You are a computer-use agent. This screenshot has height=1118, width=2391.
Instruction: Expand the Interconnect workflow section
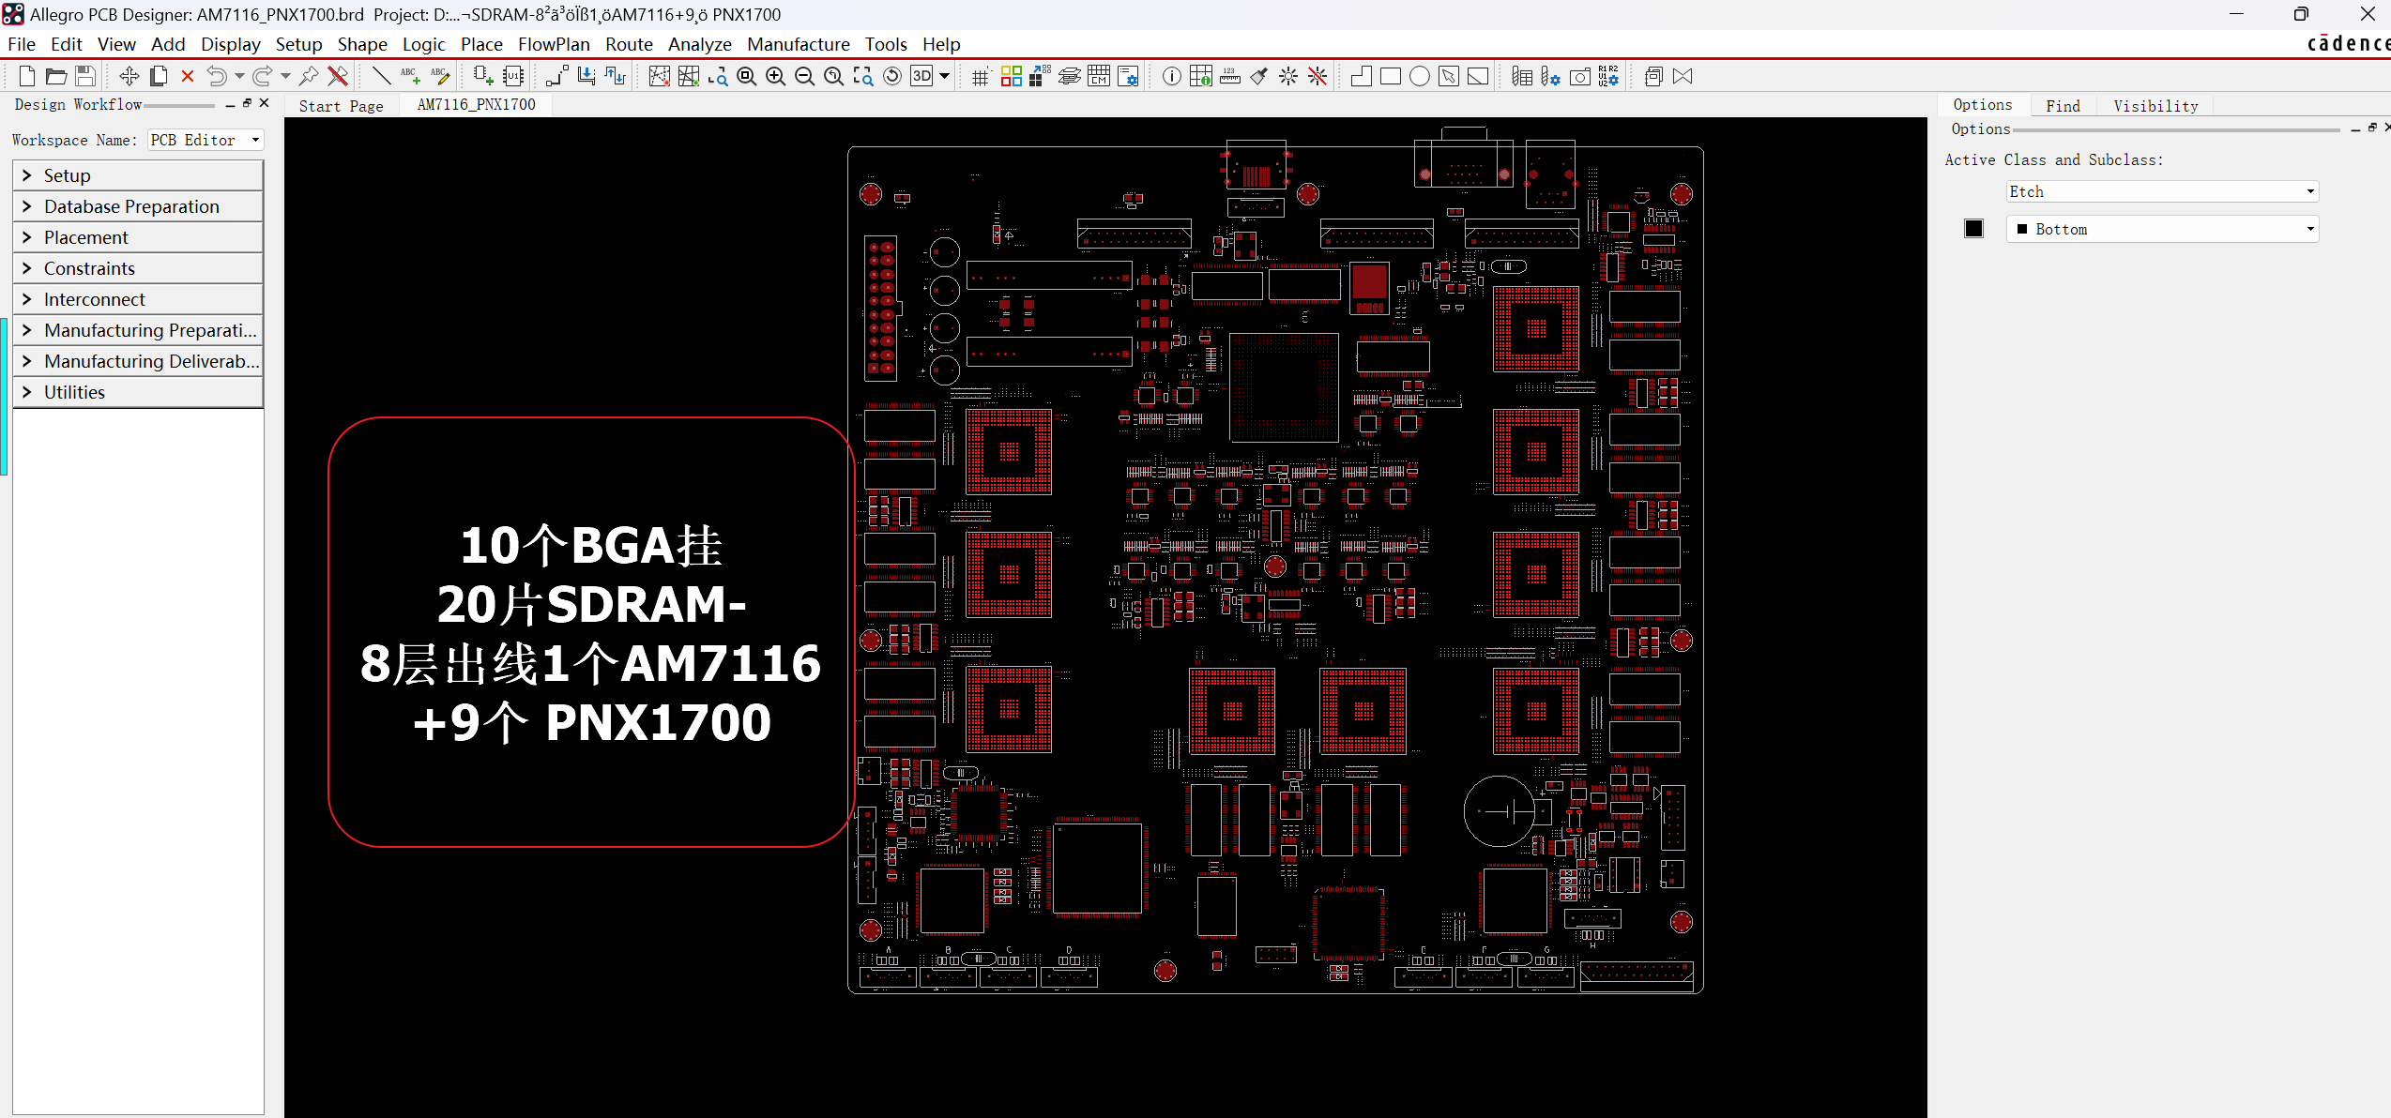point(138,299)
